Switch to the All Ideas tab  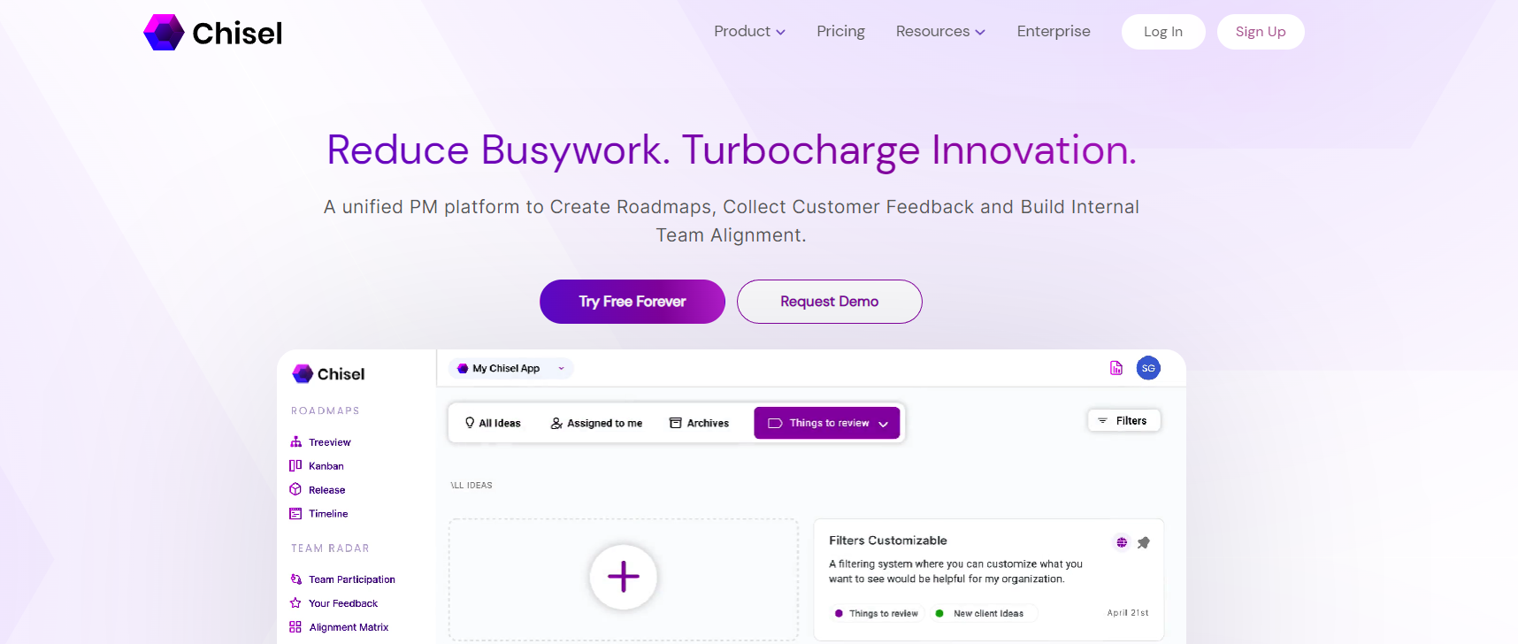tap(493, 423)
